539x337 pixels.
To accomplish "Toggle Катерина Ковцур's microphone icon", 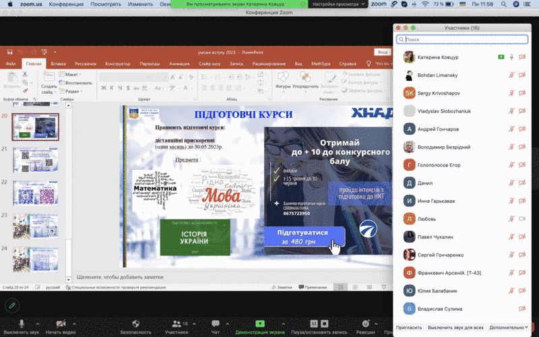I will point(511,57).
